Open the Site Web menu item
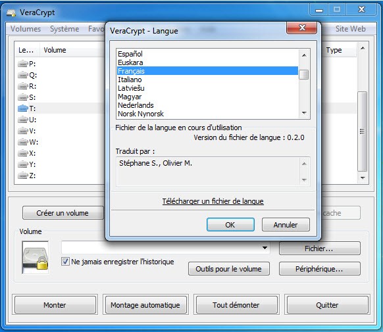This screenshot has height=332, width=383. point(350,29)
